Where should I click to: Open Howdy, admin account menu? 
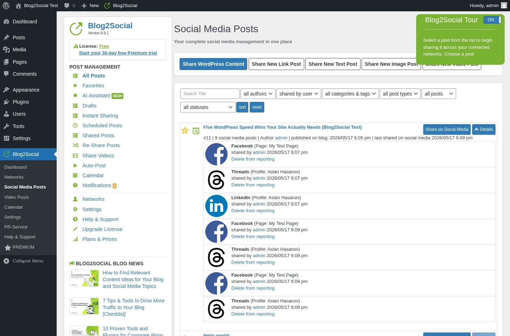pyautogui.click(x=488, y=6)
